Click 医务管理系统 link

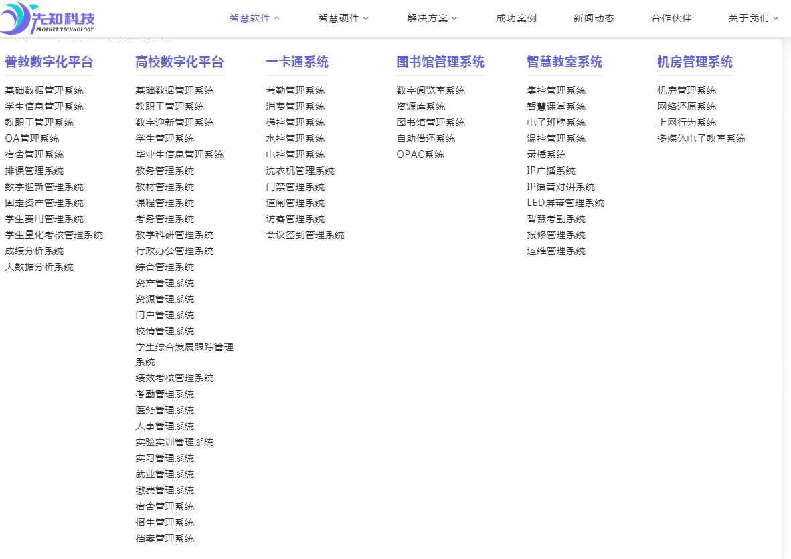(165, 411)
